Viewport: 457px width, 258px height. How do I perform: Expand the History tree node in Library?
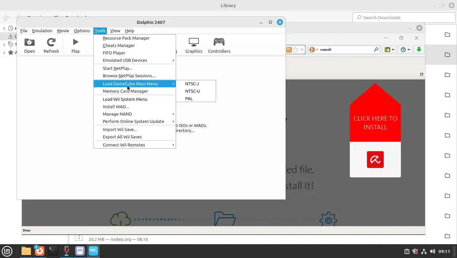click(4, 29)
